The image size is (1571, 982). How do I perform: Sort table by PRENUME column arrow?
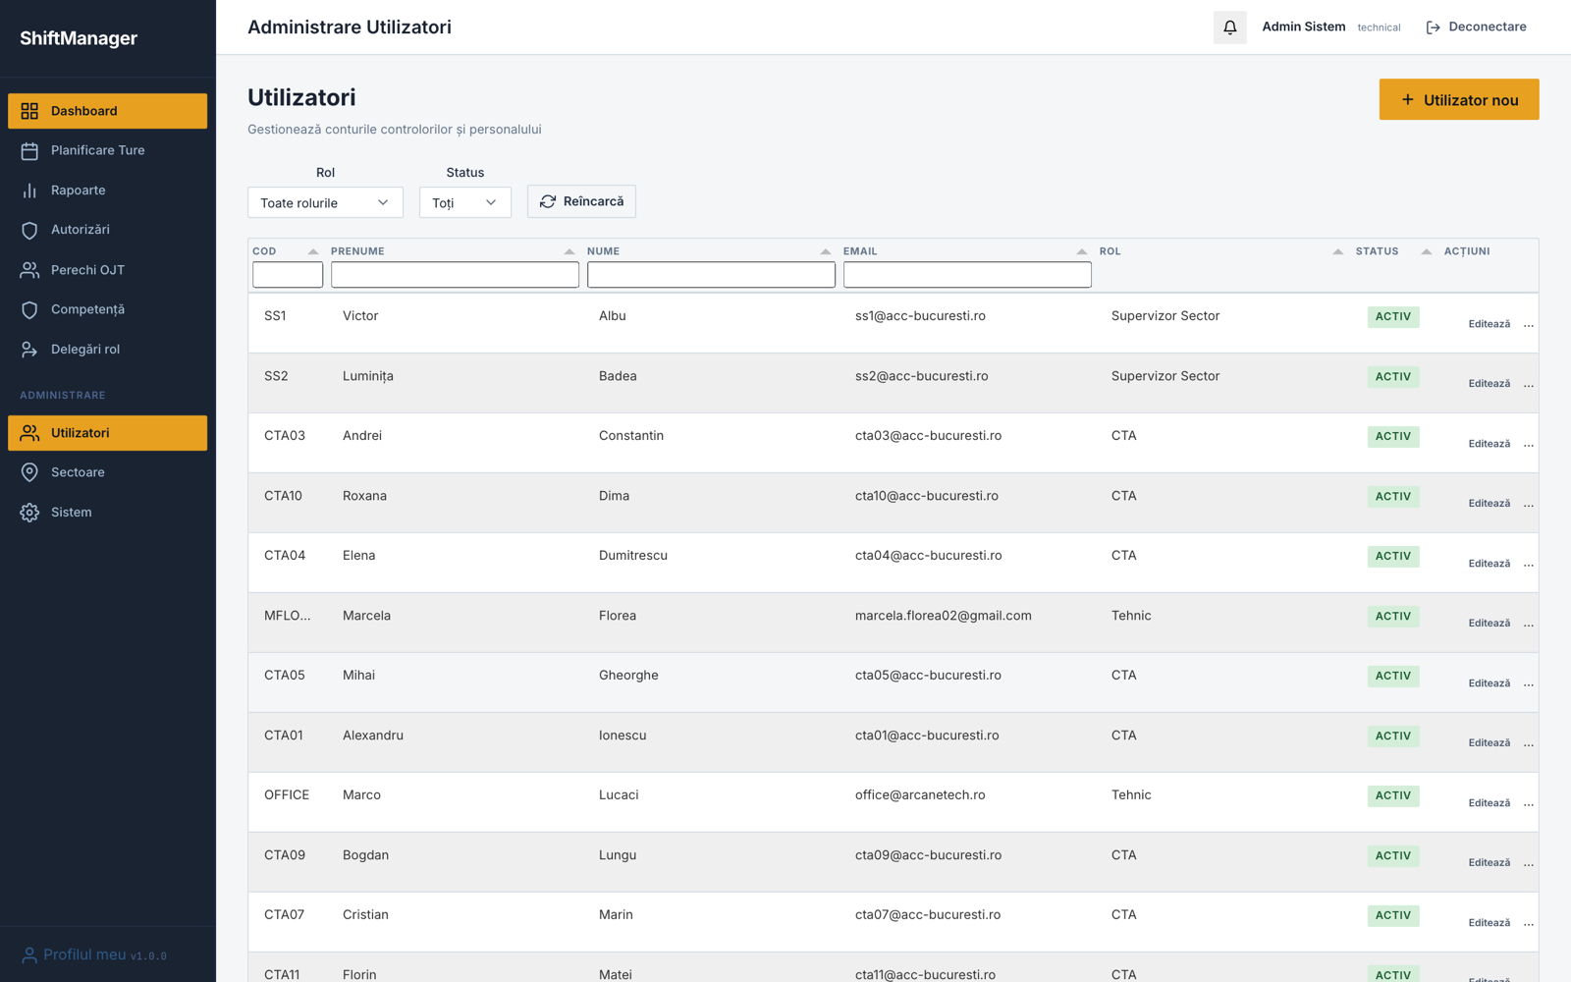[x=569, y=251]
